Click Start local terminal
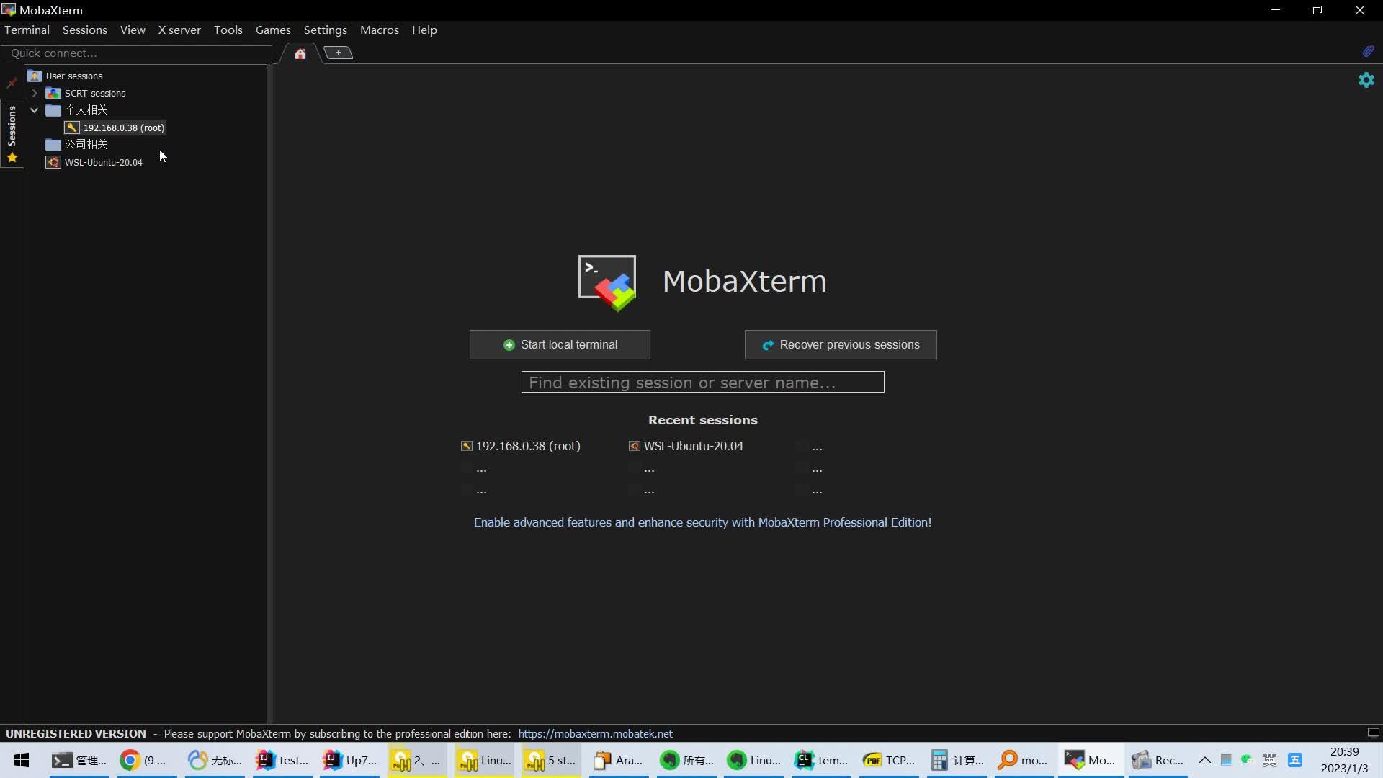Viewport: 1383px width, 778px height. [560, 344]
